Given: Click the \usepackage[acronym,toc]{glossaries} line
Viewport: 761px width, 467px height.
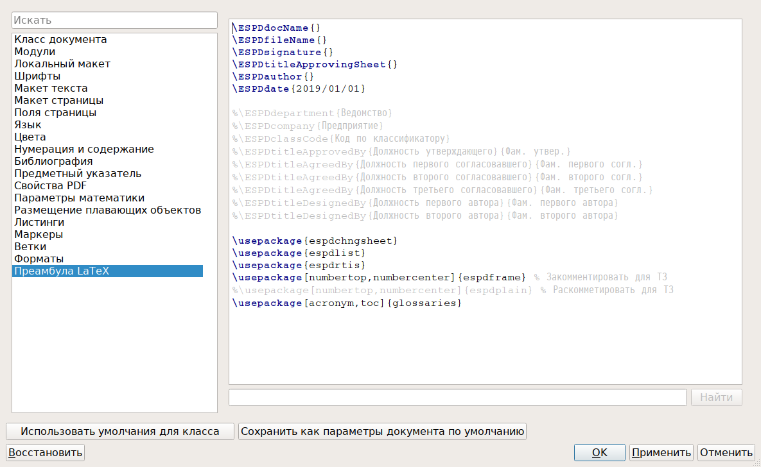Looking at the screenshot, I should coord(347,303).
